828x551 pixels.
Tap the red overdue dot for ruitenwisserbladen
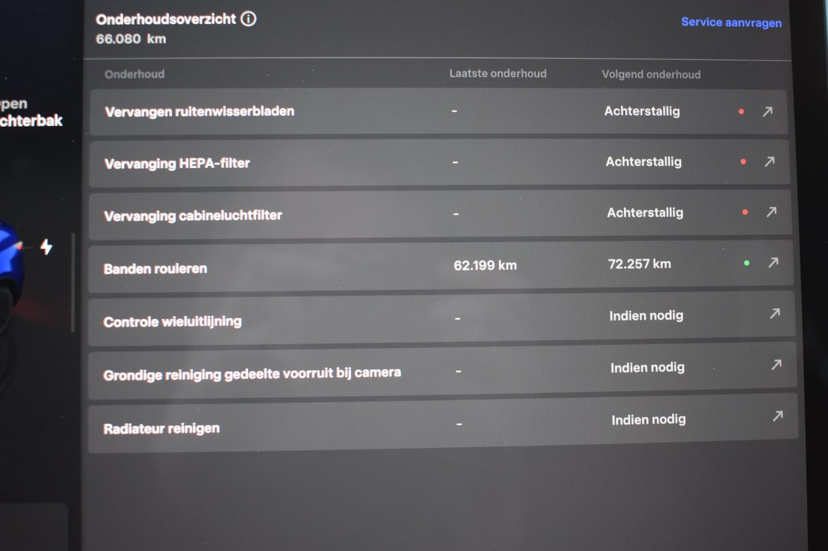click(741, 111)
